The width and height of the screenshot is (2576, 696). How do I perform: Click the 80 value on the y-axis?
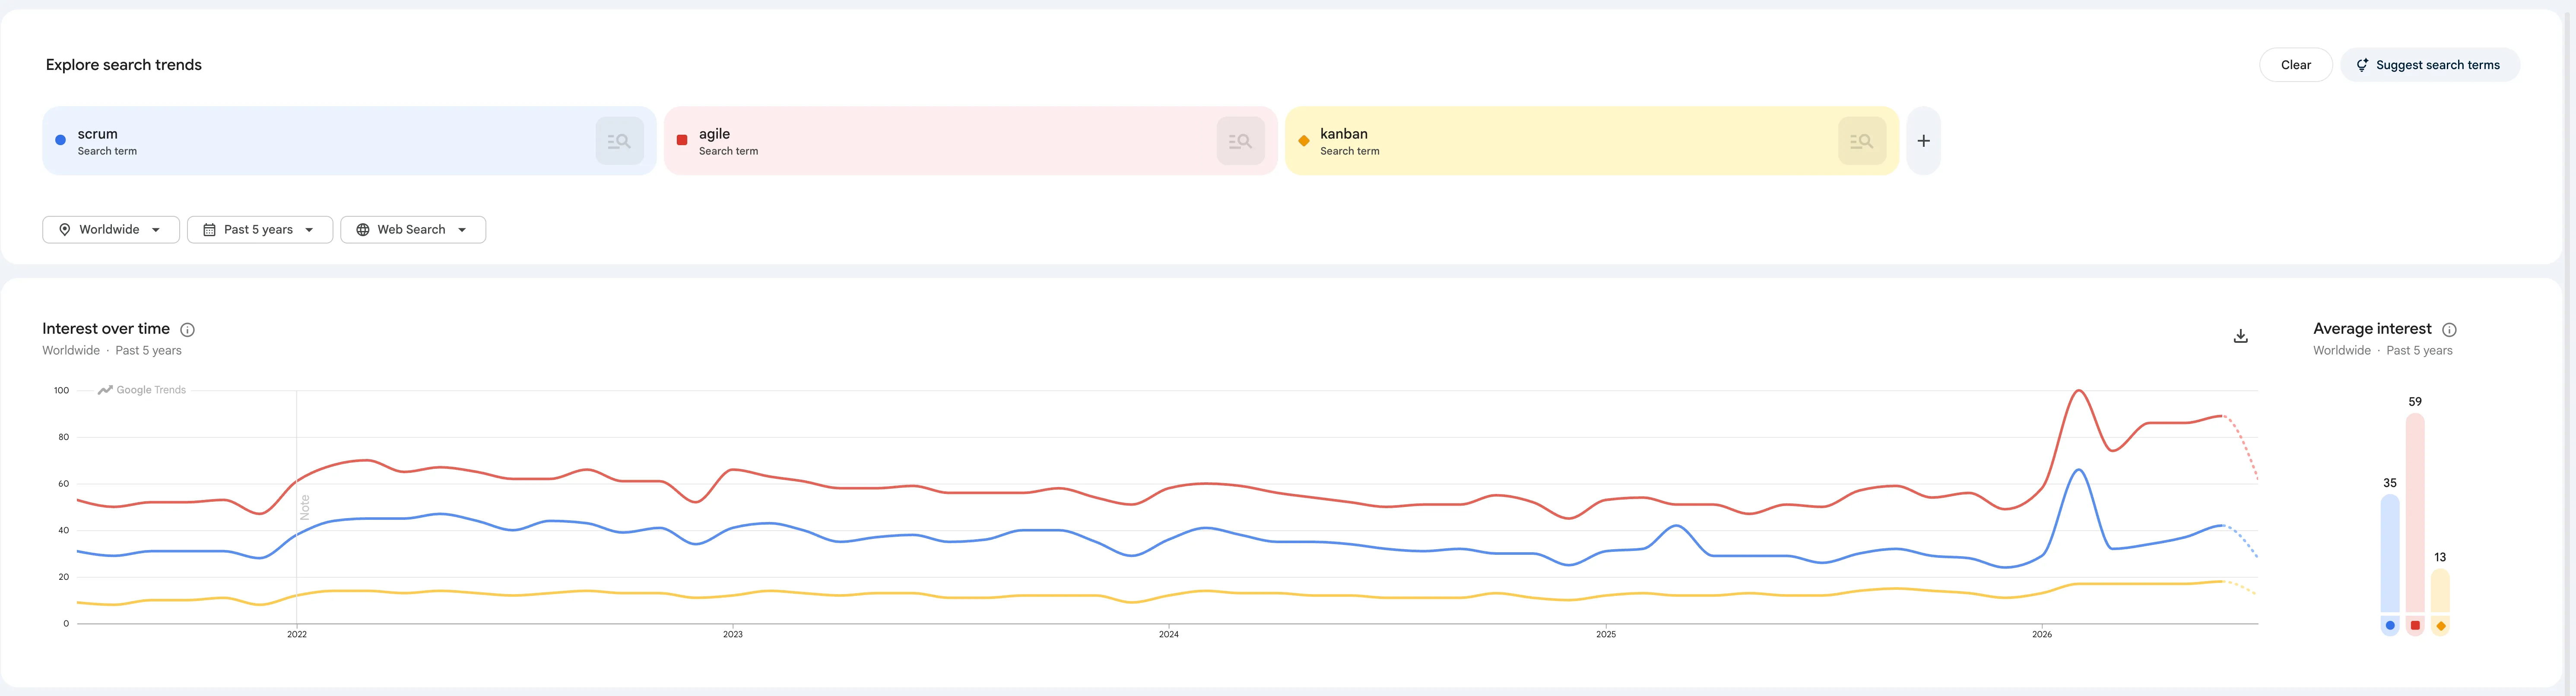tap(64, 437)
